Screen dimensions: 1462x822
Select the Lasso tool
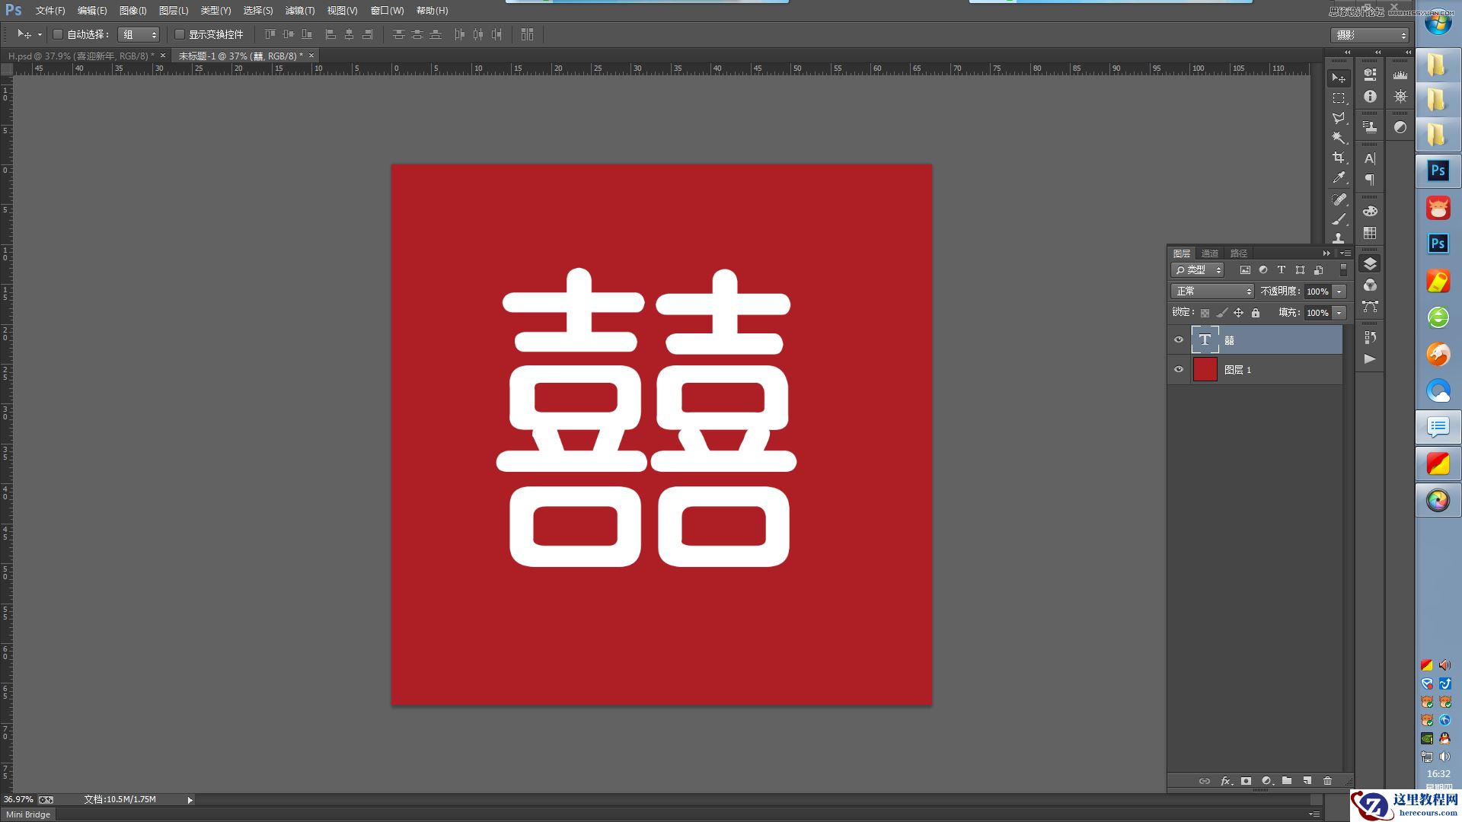pos(1338,117)
